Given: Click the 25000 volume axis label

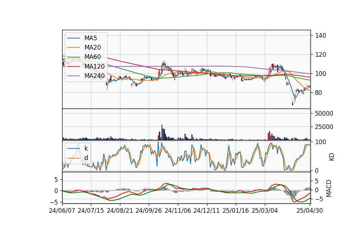Looking at the screenshot, I should [x=324, y=127].
